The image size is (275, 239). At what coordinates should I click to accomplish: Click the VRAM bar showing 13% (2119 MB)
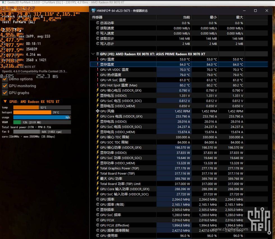42,122
